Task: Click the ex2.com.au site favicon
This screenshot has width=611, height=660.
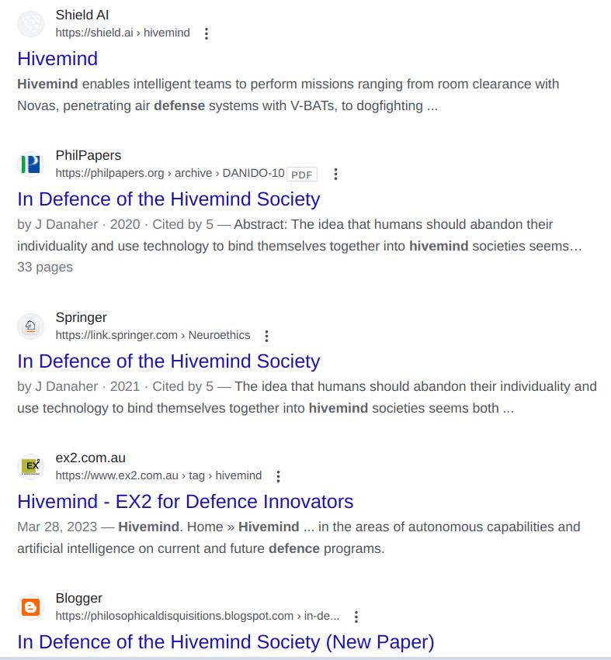Action: pos(31,467)
